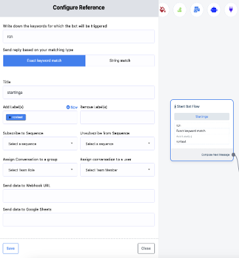The height and width of the screenshot is (258, 239).
Task: Click the Title input field
Action: click(79, 93)
